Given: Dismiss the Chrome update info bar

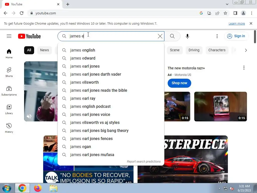Looking at the screenshot, I should click(251, 23).
